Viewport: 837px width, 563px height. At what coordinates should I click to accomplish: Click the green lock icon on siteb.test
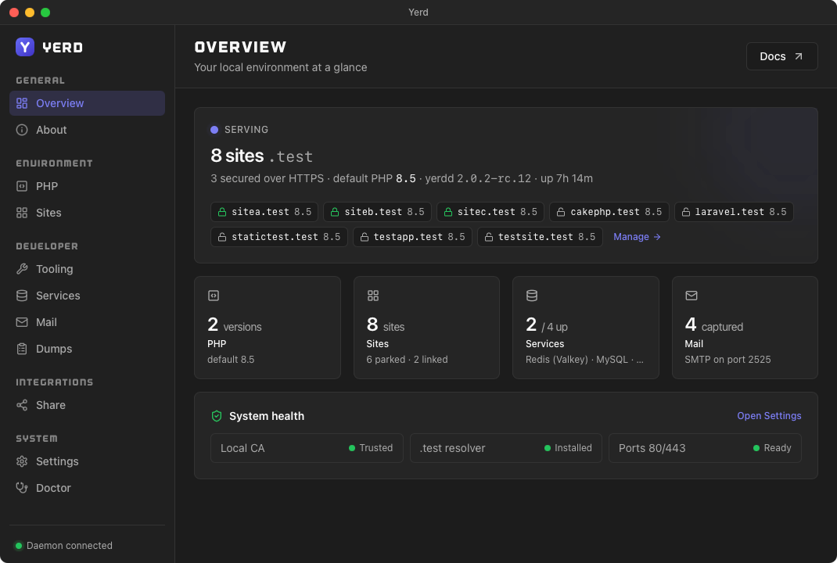pyautogui.click(x=335, y=212)
